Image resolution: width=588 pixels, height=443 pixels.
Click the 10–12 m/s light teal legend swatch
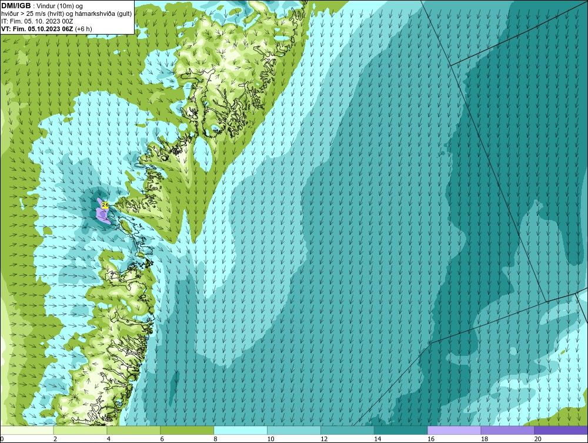pos(294,430)
